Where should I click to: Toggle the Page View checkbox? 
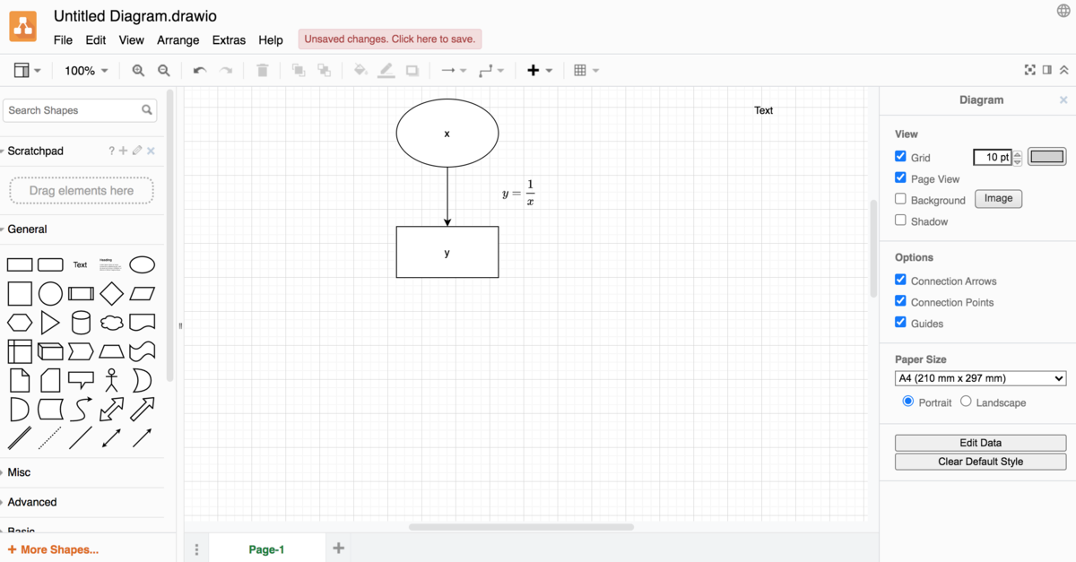[900, 177]
